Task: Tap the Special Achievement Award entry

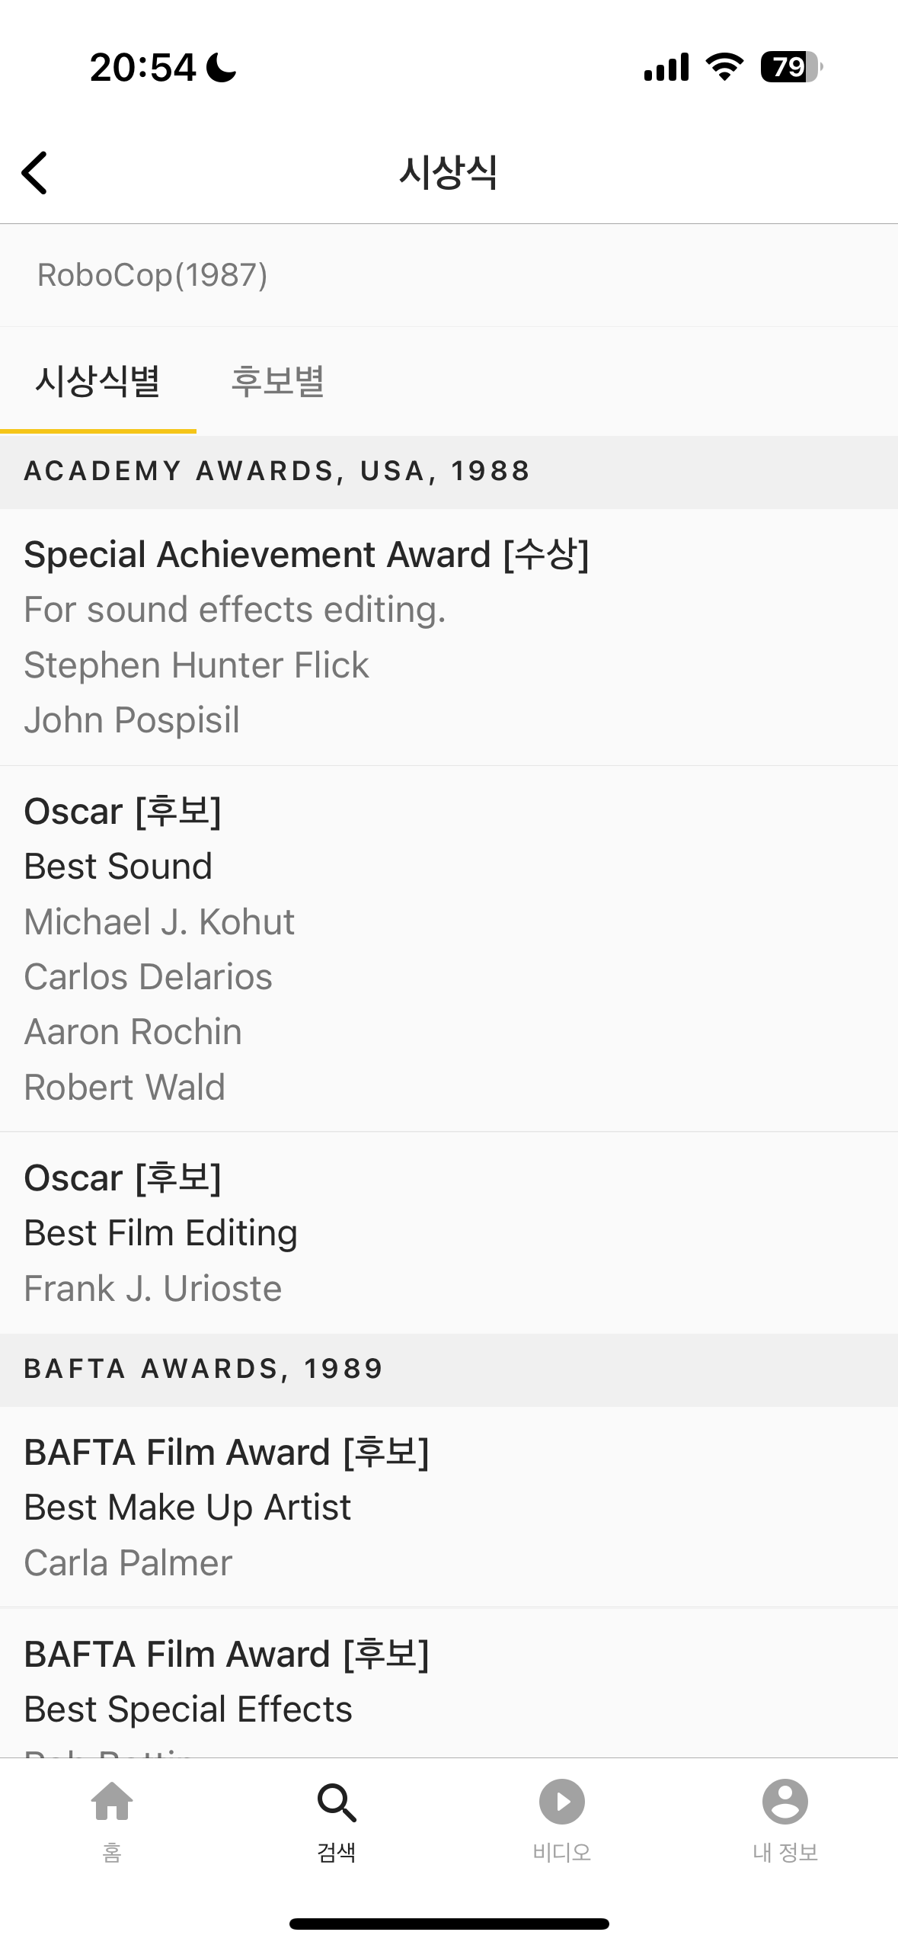Action: (x=306, y=555)
